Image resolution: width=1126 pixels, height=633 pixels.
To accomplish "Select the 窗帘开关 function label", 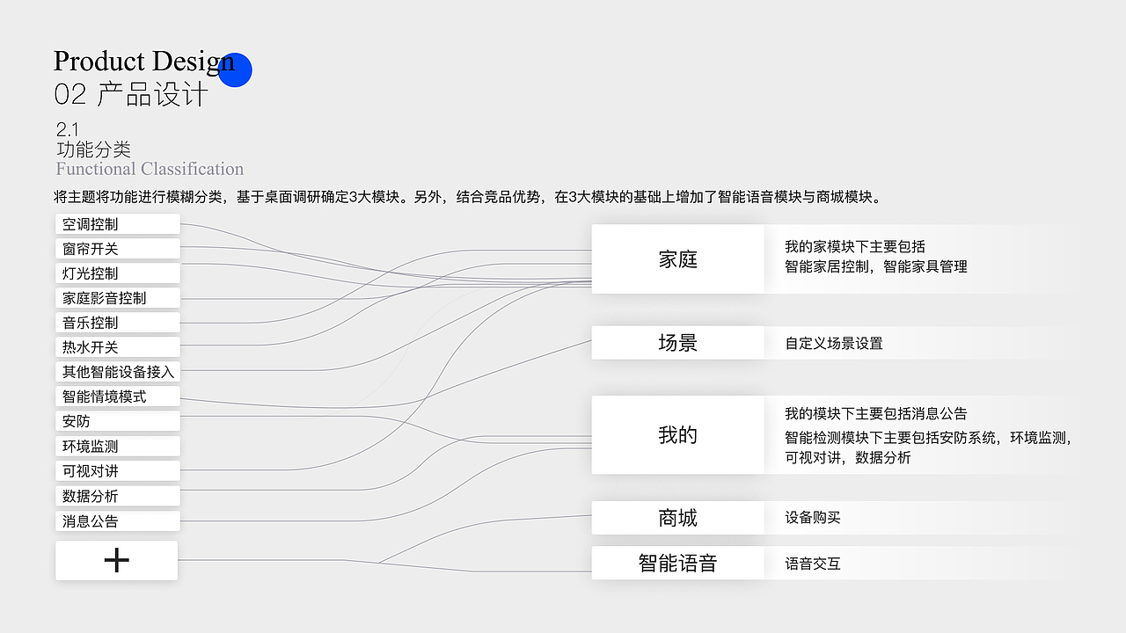I will point(117,248).
